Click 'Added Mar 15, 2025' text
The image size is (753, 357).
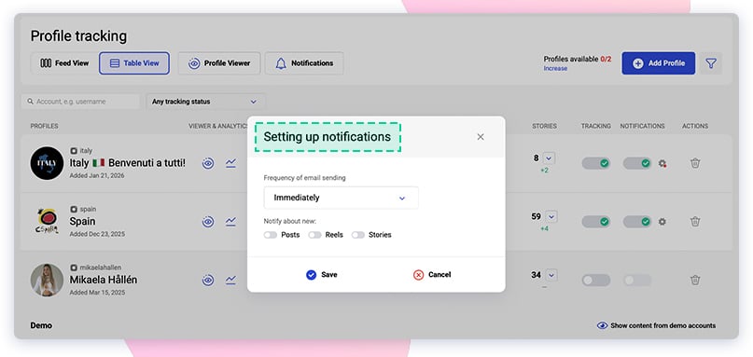point(97,293)
